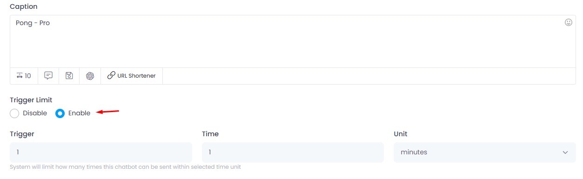Click the Unit field label
Viewport: 583px width, 179px height.
coord(401,134)
